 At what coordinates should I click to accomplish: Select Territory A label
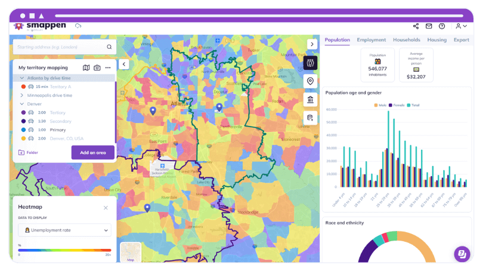coord(61,87)
